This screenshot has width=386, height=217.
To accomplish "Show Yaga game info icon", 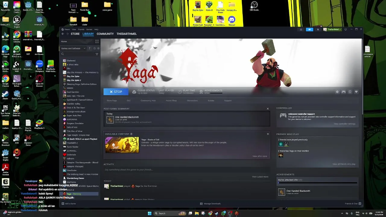I will click(350, 92).
